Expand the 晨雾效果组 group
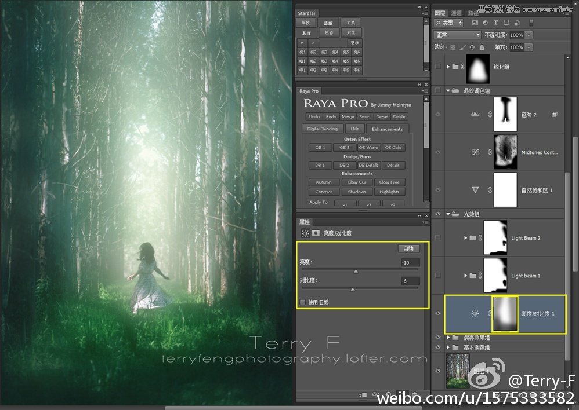This screenshot has height=410, width=579. click(448, 338)
